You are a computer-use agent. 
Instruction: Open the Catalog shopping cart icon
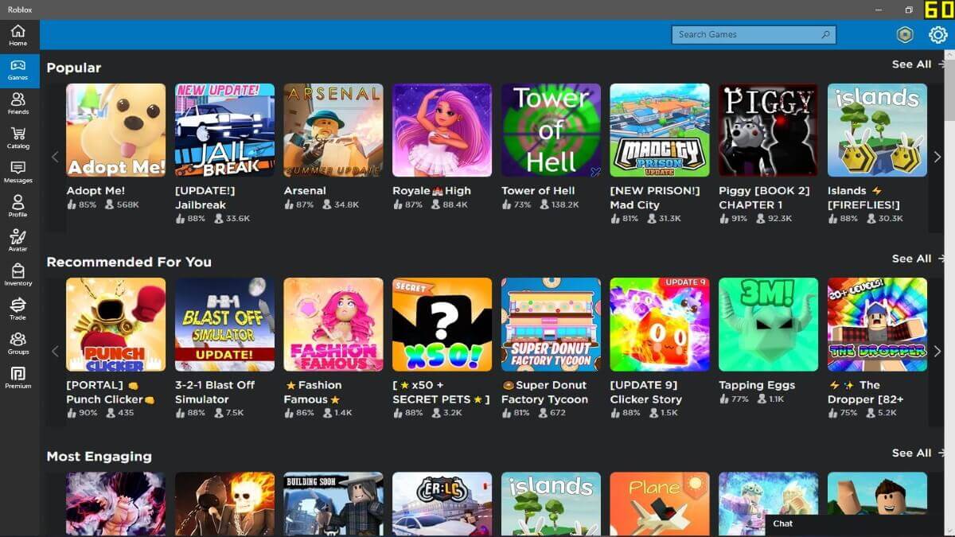pos(18,138)
